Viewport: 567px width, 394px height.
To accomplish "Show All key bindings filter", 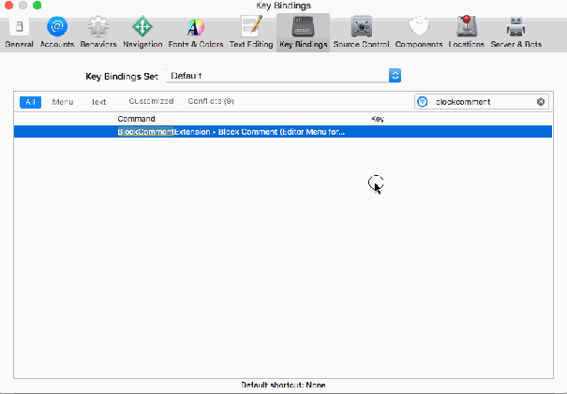I will pos(31,101).
